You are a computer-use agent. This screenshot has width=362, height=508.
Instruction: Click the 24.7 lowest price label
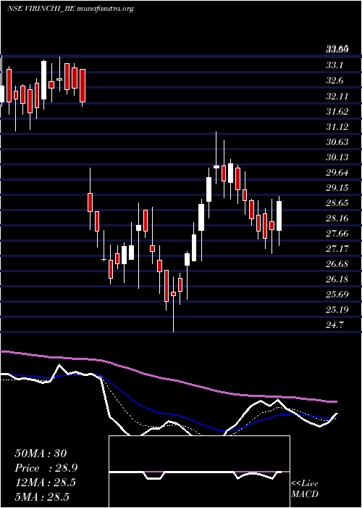pyautogui.click(x=334, y=324)
